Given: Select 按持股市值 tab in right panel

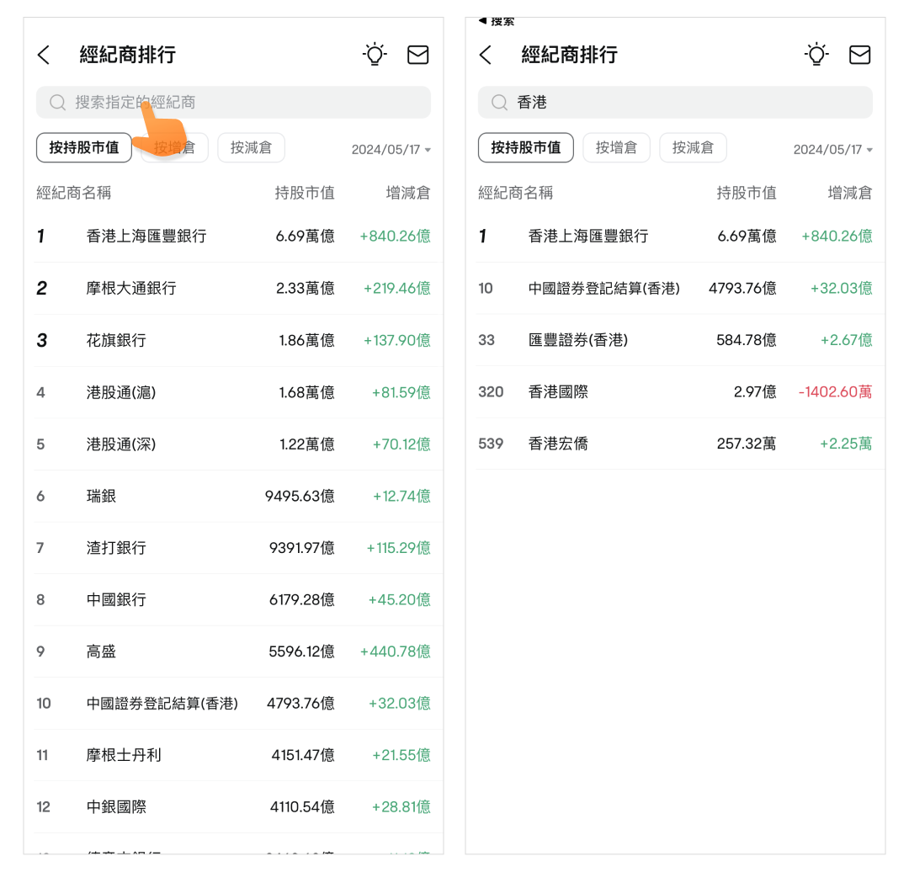Looking at the screenshot, I should point(525,148).
